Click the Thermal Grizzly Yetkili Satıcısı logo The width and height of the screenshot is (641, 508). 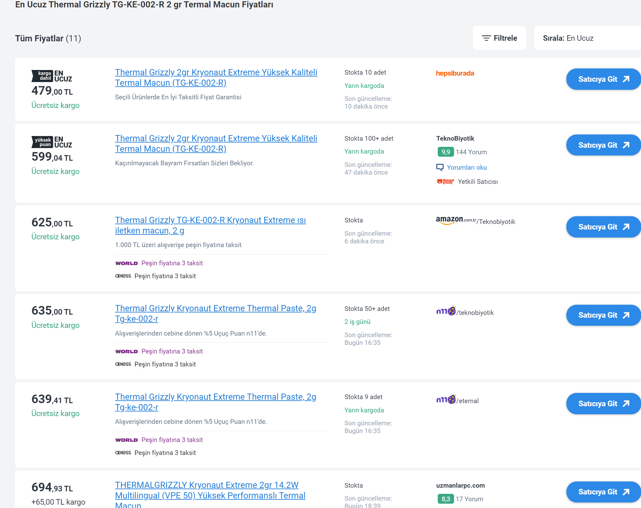point(445,182)
